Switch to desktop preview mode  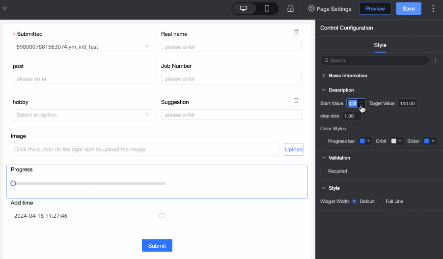coord(243,9)
